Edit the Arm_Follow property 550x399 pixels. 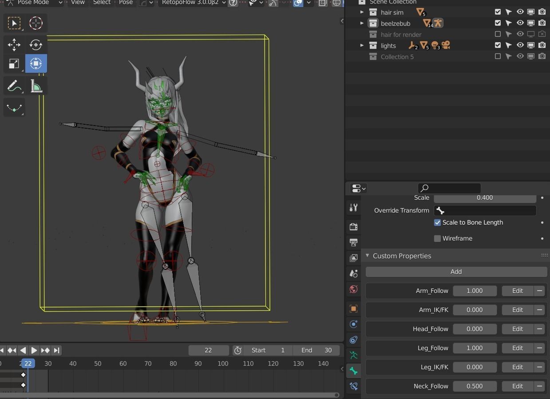point(518,291)
